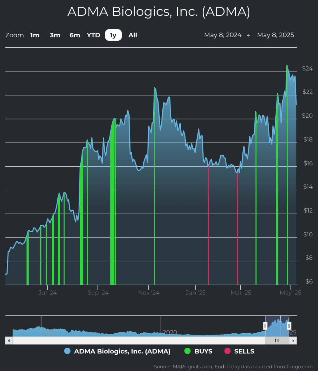The width and height of the screenshot is (318, 371).
Task: Click the left navigator range handle
Action: tap(265, 326)
